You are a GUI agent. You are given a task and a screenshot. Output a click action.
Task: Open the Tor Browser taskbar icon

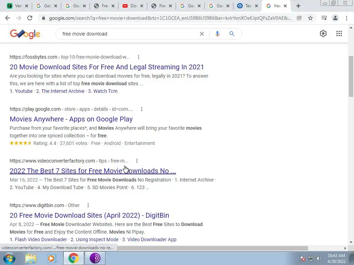tap(95, 258)
